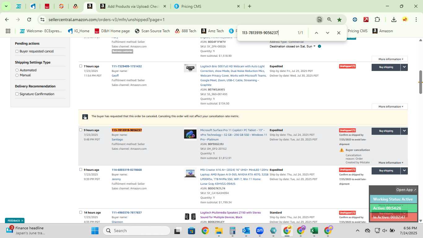Viewport: 423px width, 238px height.
Task: Switch to the EC Express pinned tab
Action: pyautogui.click(x=19, y=6)
